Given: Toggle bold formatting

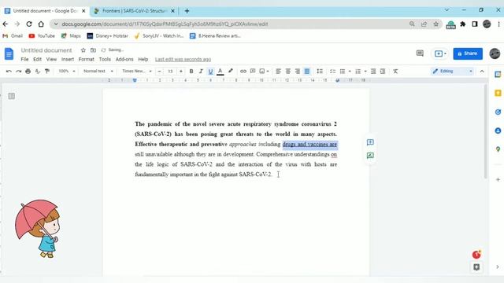Looking at the screenshot, I should pos(191,72).
